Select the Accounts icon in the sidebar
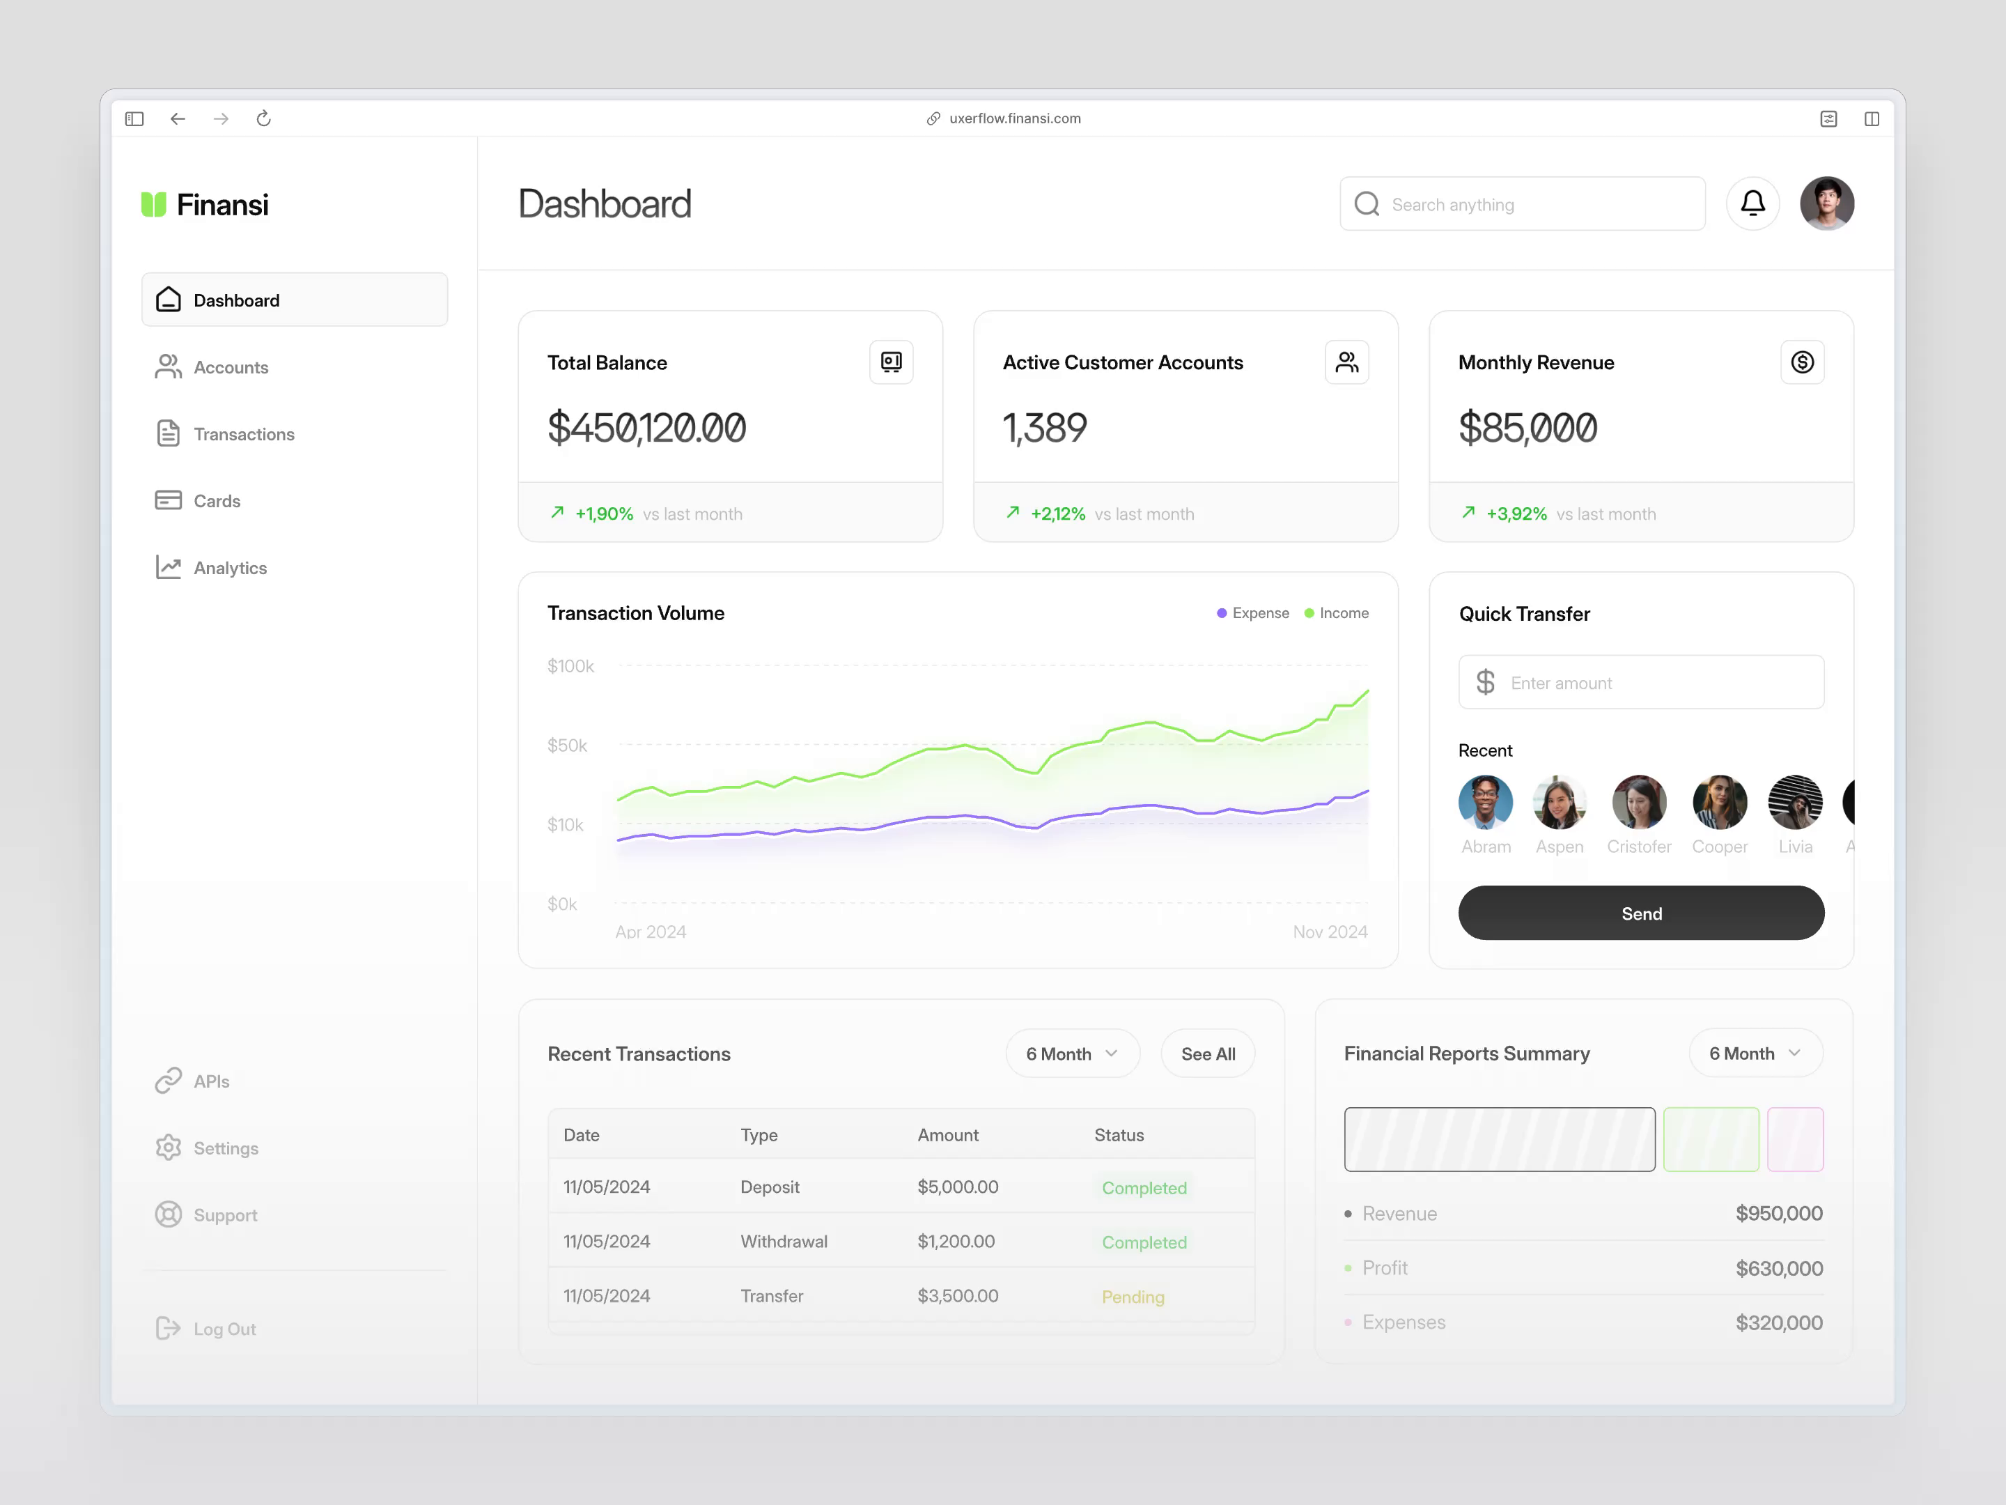Image resolution: width=2006 pixels, height=1505 pixels. tap(169, 366)
